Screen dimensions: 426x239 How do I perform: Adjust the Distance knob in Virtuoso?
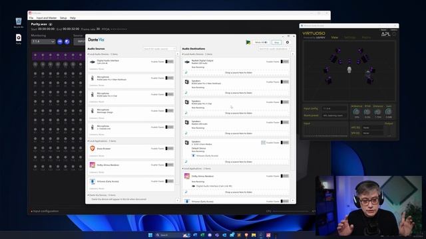pyautogui.click(x=377, y=112)
